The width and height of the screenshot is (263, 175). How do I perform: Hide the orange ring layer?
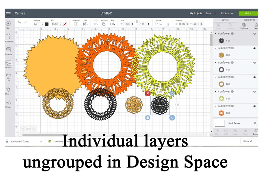tap(254, 106)
